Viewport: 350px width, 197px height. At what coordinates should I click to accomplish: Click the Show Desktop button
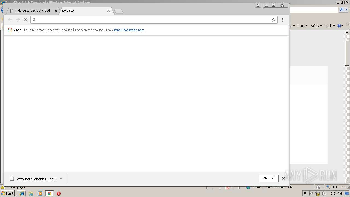click(x=347, y=193)
